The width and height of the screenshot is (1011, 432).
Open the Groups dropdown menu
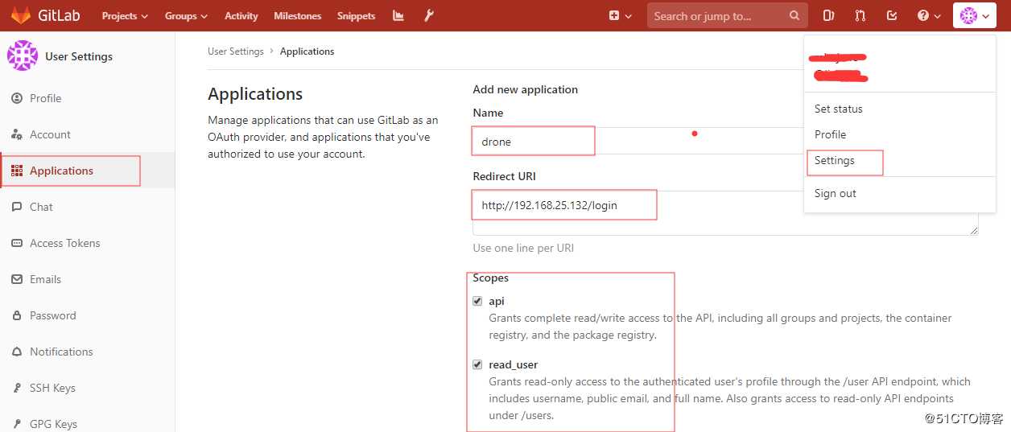[186, 15]
